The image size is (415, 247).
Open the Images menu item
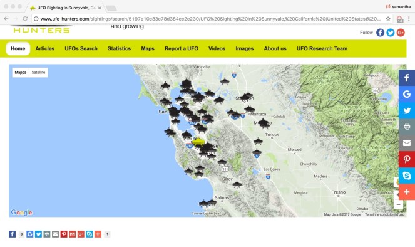245,48
